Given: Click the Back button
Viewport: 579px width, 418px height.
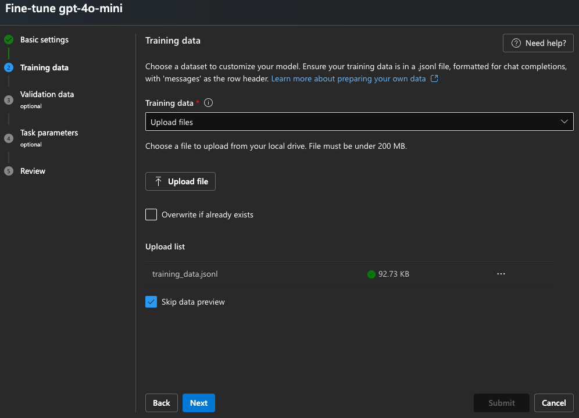Looking at the screenshot, I should click(x=162, y=403).
